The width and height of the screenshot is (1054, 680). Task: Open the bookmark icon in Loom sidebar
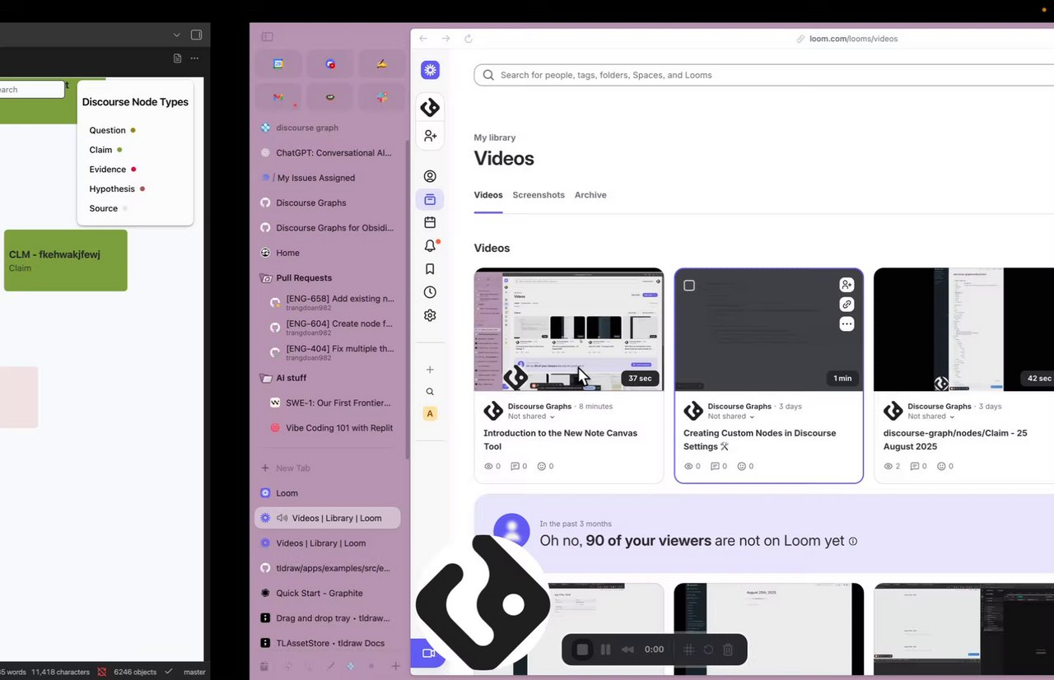pos(430,269)
